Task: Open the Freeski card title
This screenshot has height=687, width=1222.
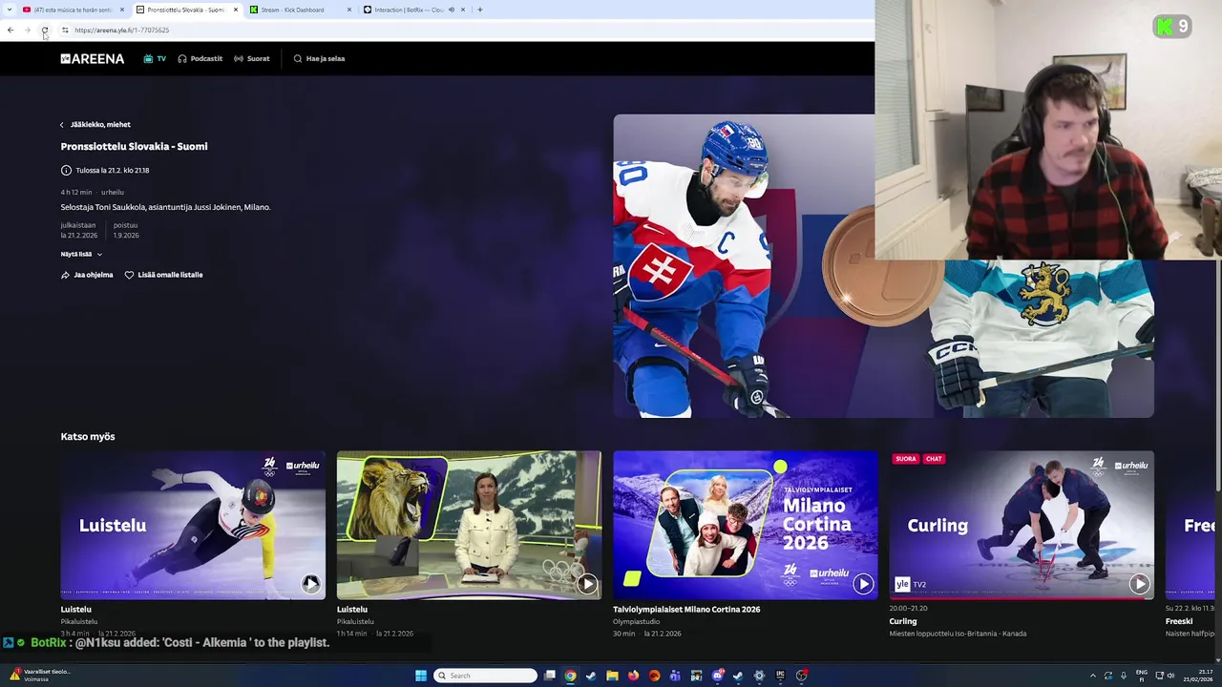Action: tap(1179, 621)
